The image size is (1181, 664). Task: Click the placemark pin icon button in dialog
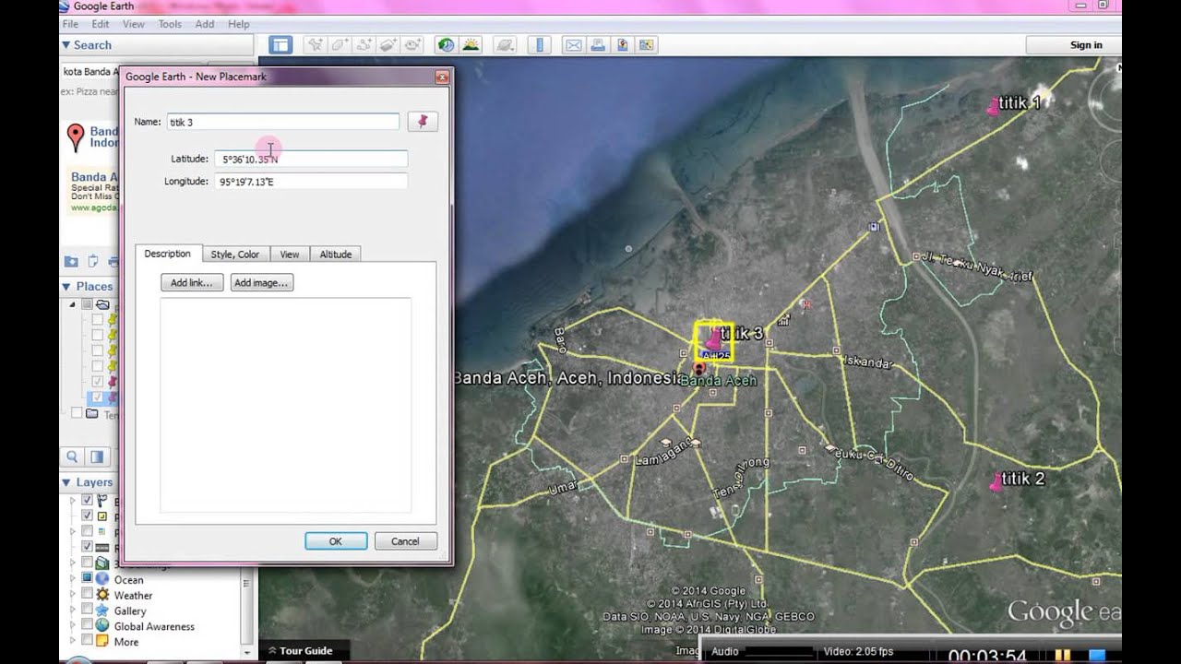click(423, 122)
